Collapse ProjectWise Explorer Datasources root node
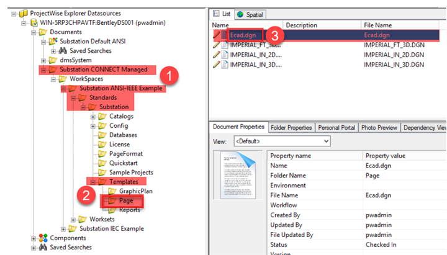Viewport: 447px width, 255px height. click(x=14, y=14)
